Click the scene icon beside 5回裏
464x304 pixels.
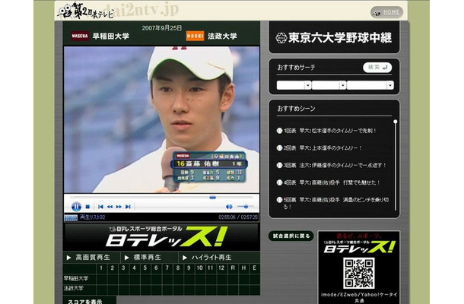coord(279,200)
